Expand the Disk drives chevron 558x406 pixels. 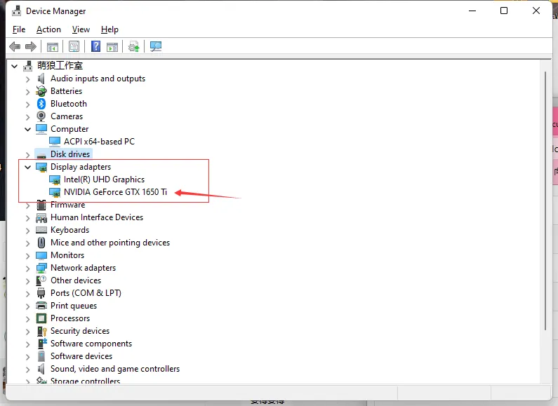tap(28, 155)
